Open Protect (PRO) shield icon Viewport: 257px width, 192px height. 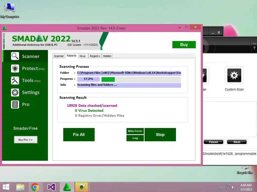pos(15,68)
